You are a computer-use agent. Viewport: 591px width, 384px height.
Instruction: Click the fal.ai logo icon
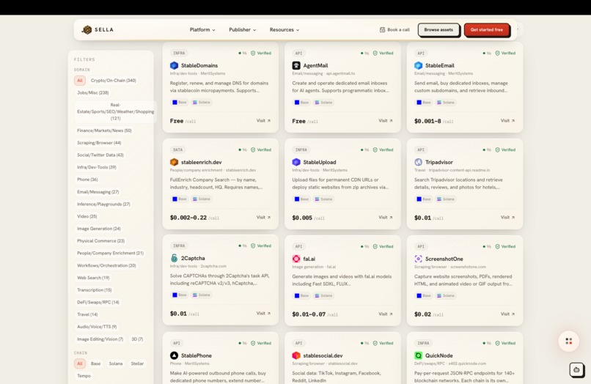click(x=296, y=259)
